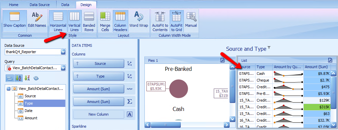Toggle Horizontal Lines style
This screenshot has height=130, width=338.
[x=58, y=21]
